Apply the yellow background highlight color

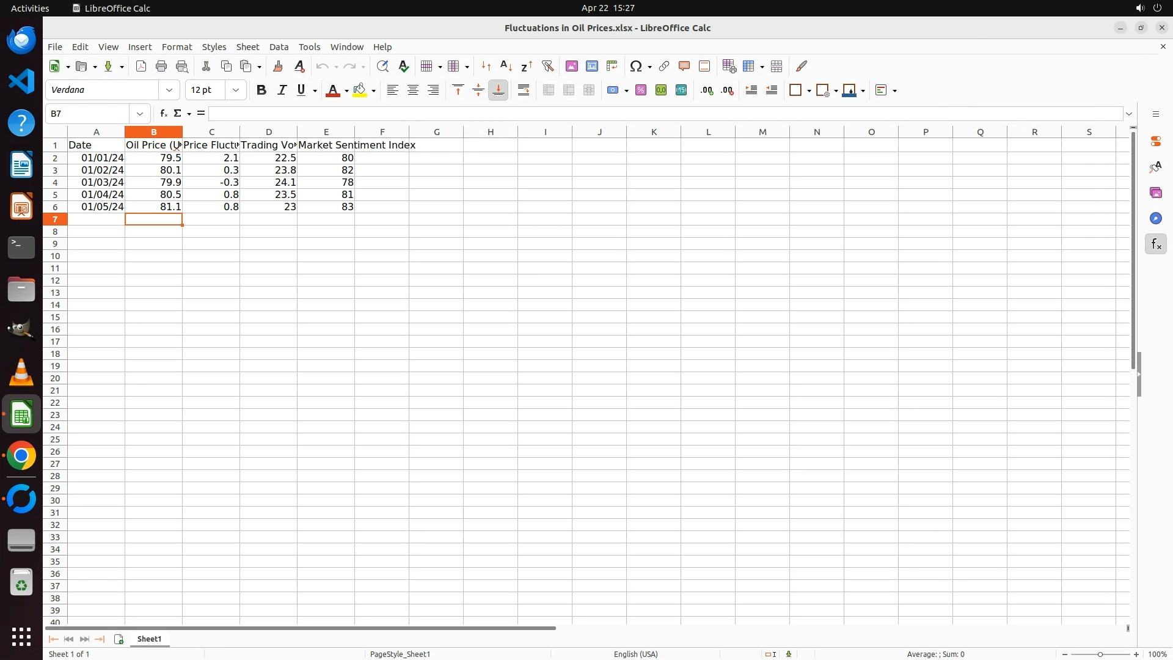click(x=360, y=90)
